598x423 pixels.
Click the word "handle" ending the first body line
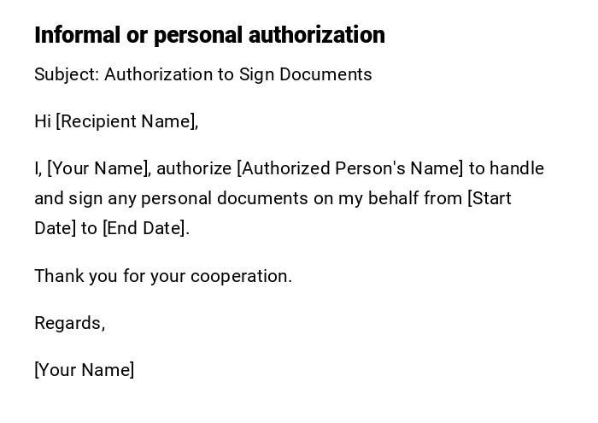[517, 168]
